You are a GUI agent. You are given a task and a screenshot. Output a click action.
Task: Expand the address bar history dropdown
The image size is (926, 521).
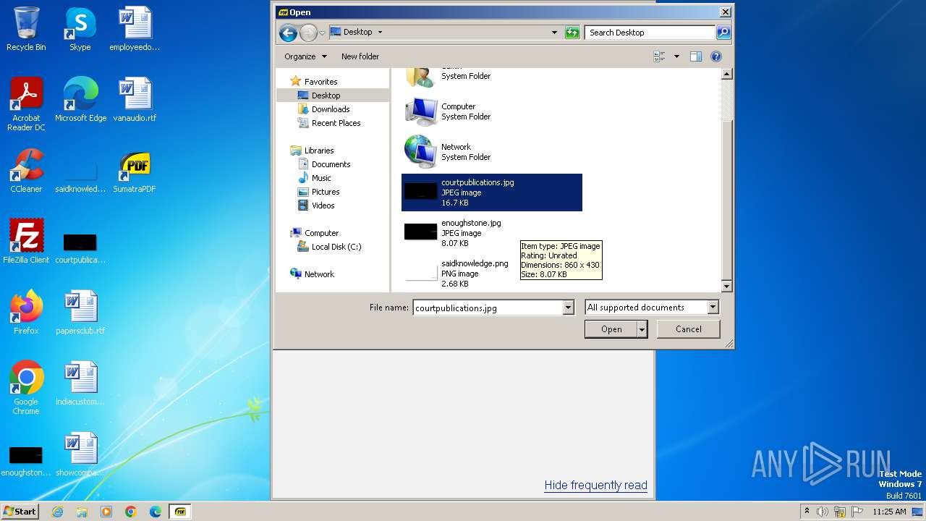[554, 33]
